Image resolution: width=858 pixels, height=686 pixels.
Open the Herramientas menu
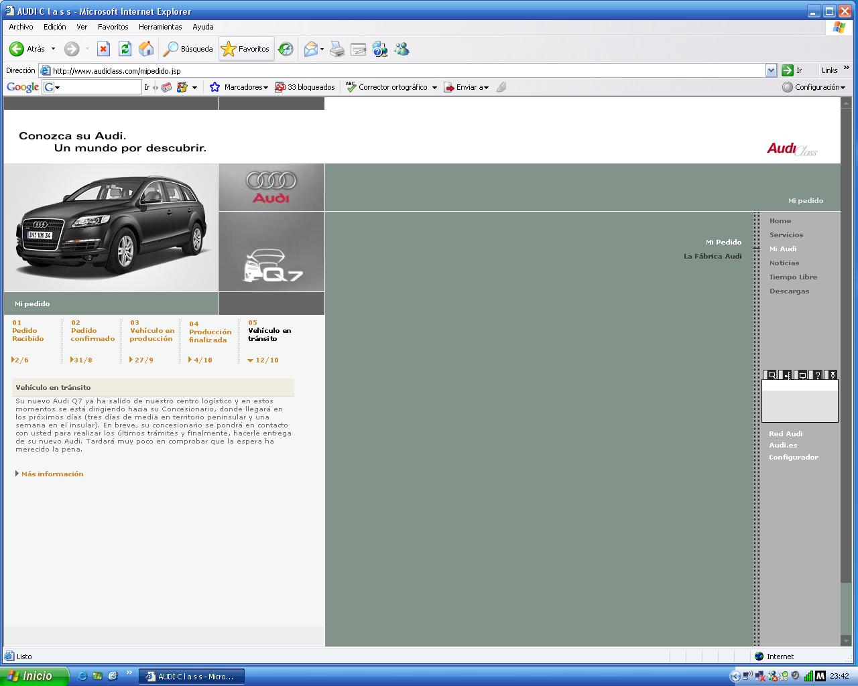160,27
